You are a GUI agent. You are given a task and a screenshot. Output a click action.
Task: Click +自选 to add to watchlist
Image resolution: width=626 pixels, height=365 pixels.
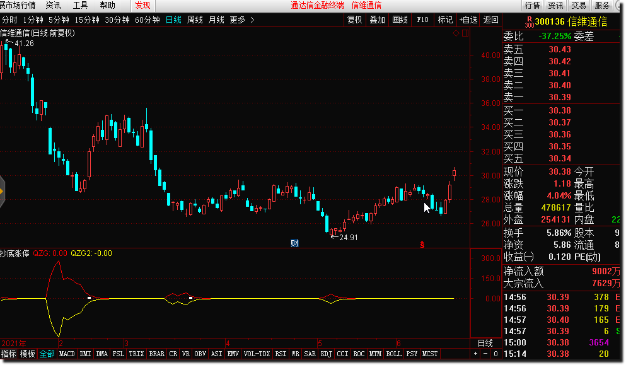click(468, 20)
